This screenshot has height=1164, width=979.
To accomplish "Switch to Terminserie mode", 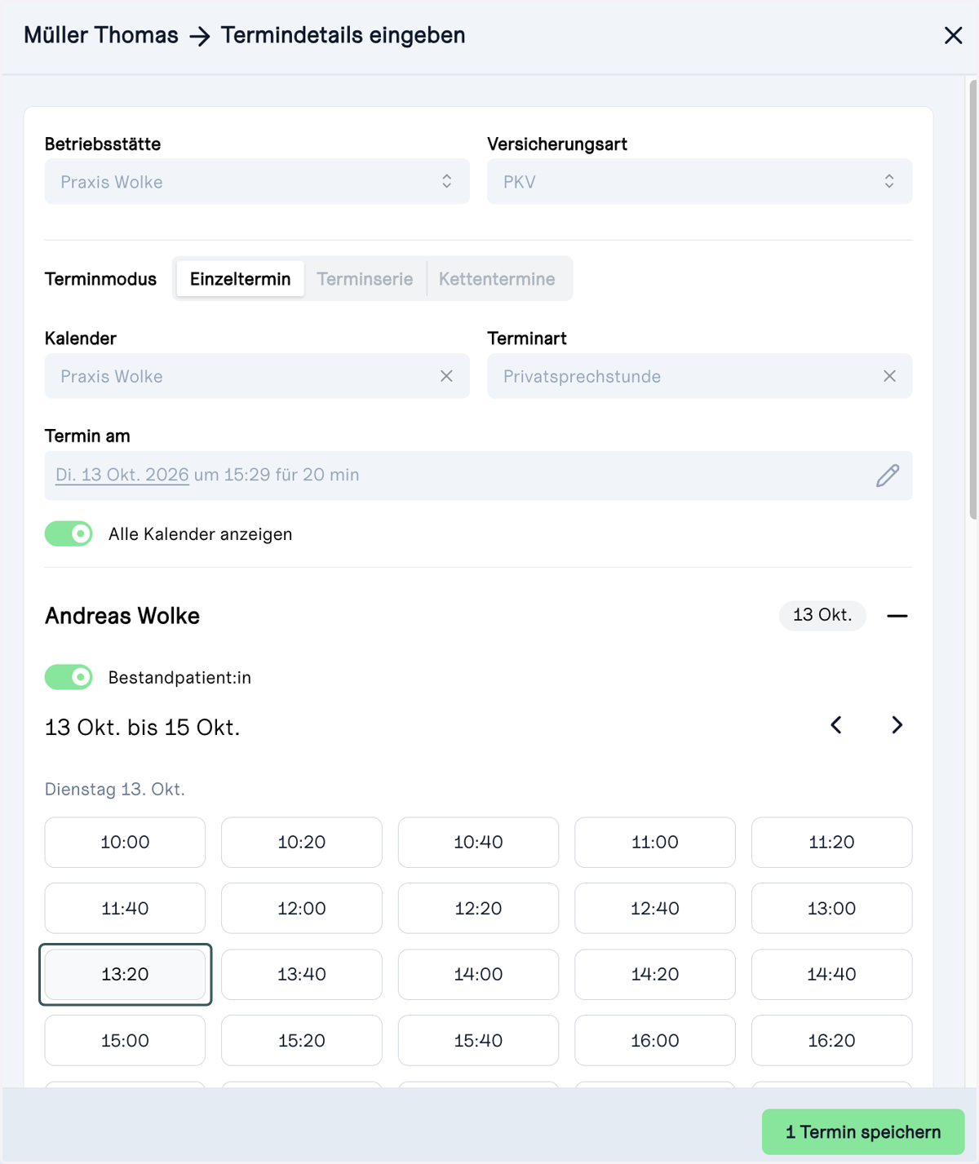I will click(x=365, y=279).
